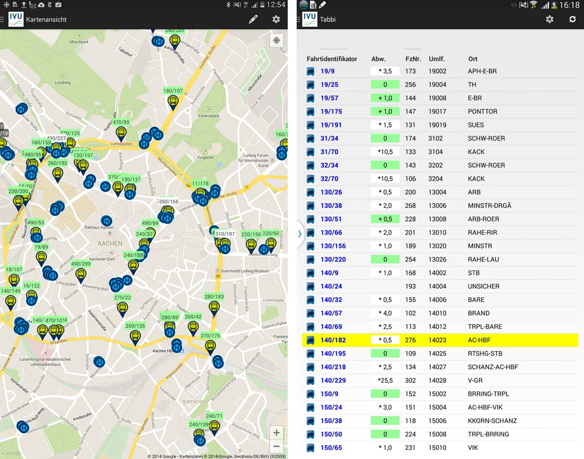Image resolution: width=584 pixels, height=459 pixels.
Task: Click the pencil edit icon in map toolbar
Action: pos(253,19)
